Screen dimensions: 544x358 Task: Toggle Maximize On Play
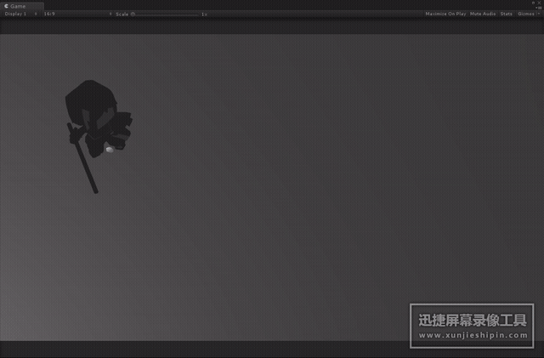445,14
